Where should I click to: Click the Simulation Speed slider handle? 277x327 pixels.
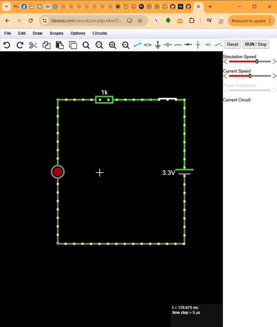tap(257, 61)
